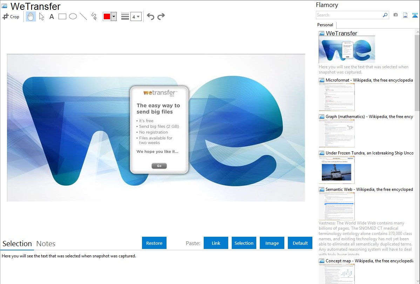Viewport: 420px width, 284px height.
Task: Choose the straight line tool
Action: (x=83, y=16)
